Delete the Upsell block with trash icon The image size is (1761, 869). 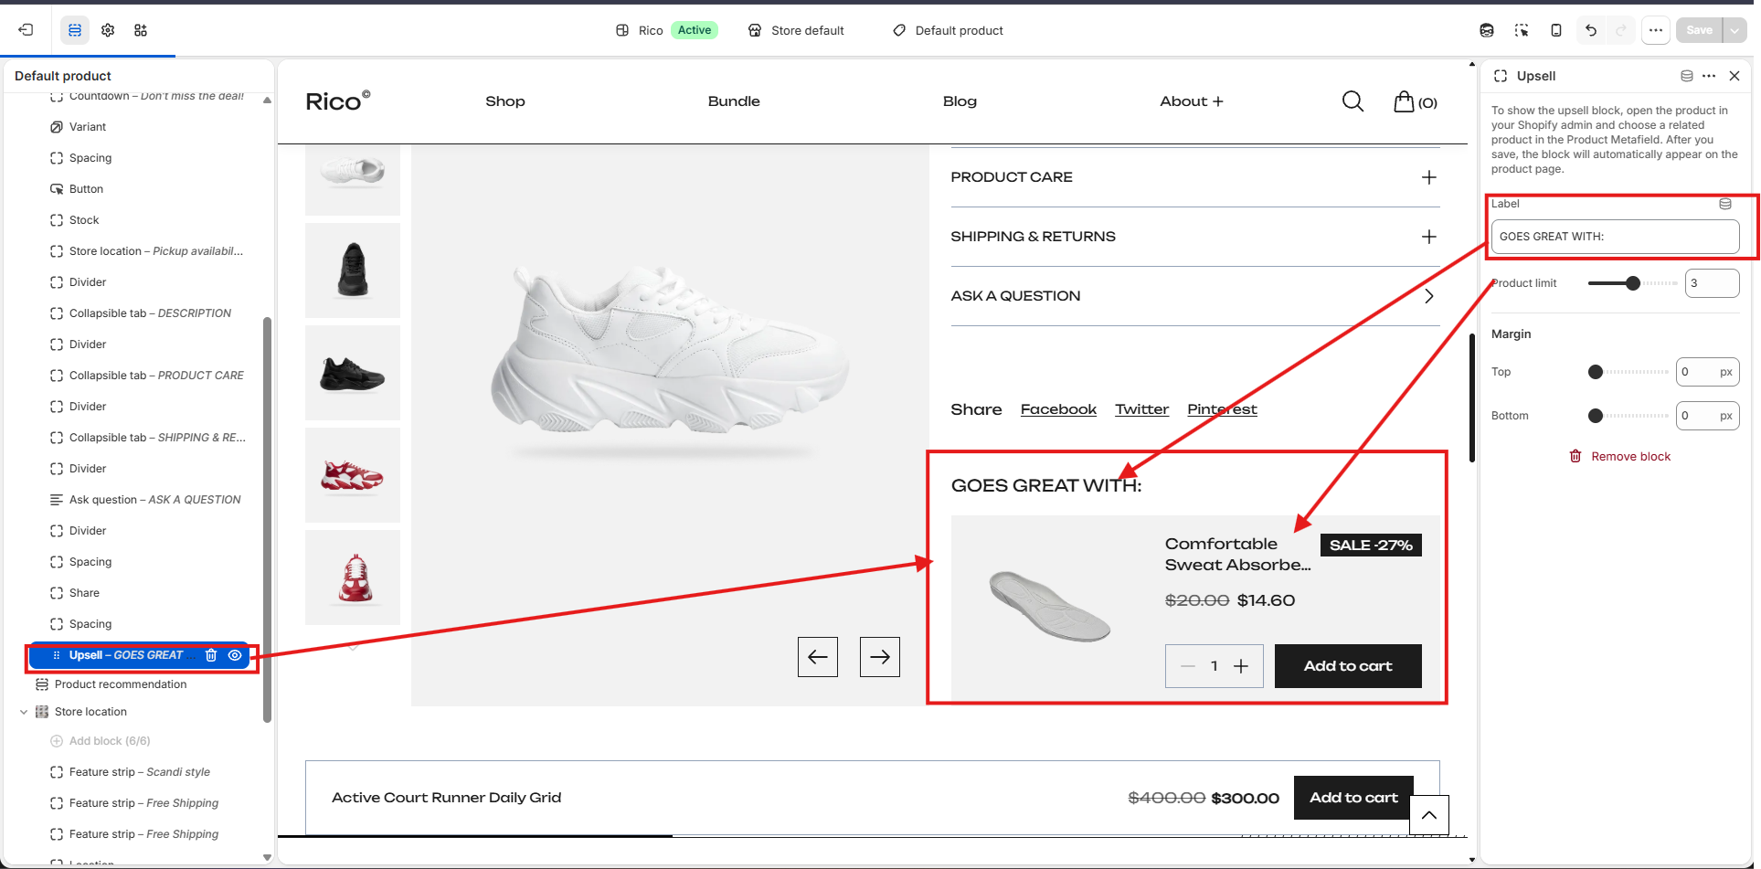[211, 655]
